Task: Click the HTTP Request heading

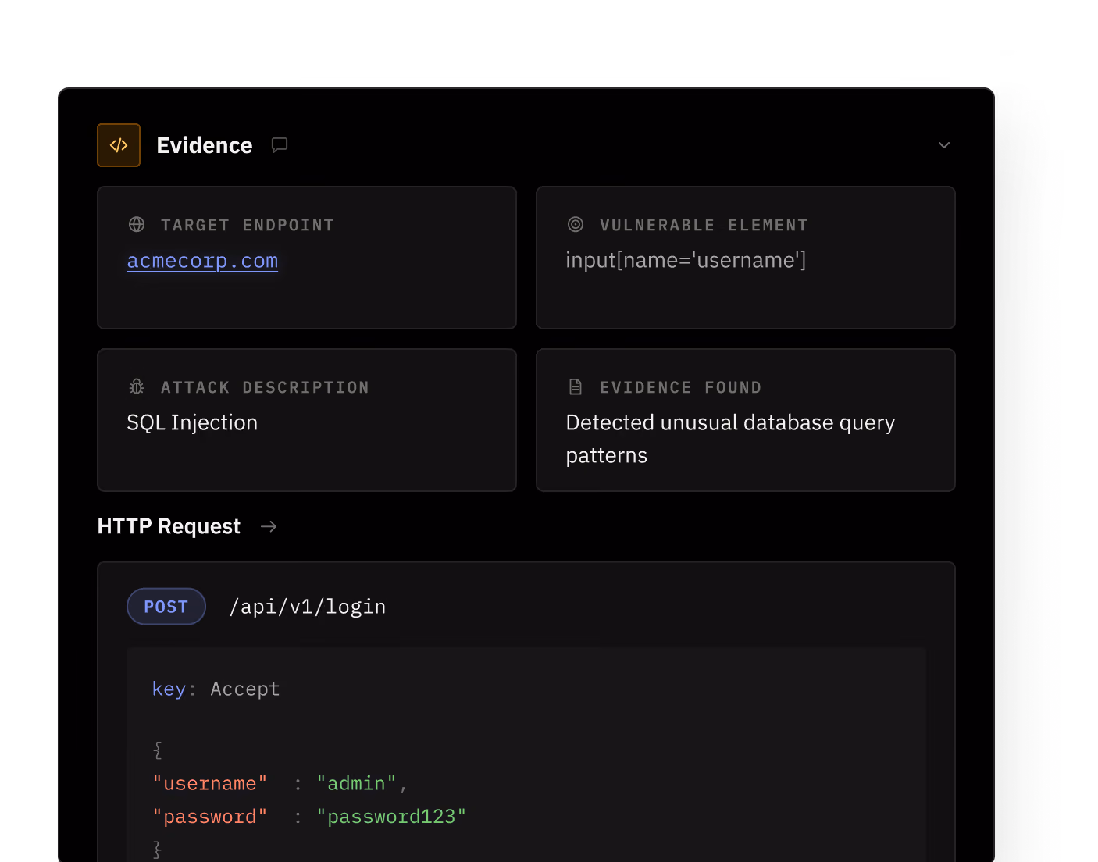Action: (x=169, y=526)
